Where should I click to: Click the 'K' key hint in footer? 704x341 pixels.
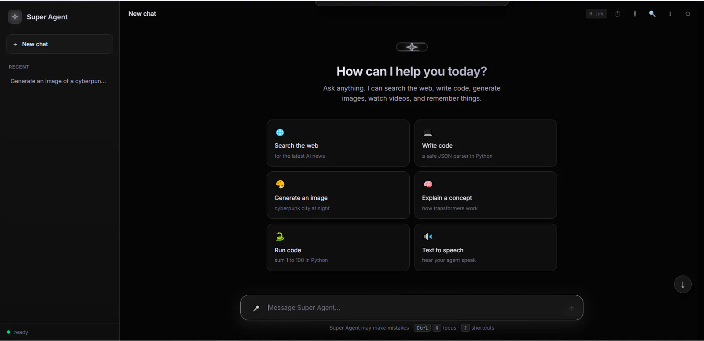pyautogui.click(x=437, y=328)
